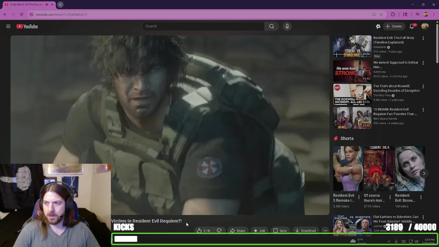Open a new browser tab
Image resolution: width=439 pixels, height=247 pixels.
coord(60,4)
